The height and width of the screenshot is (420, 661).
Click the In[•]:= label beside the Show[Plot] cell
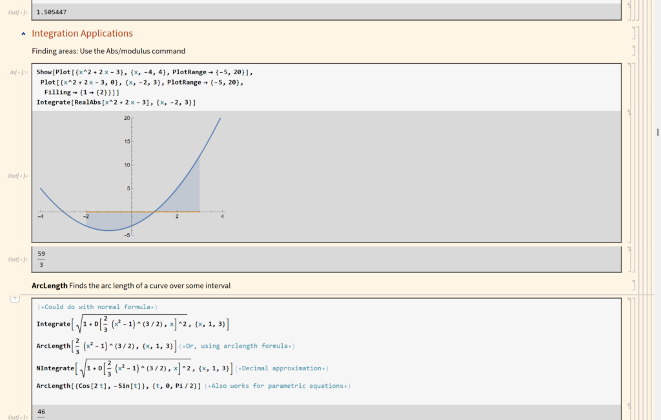point(15,72)
